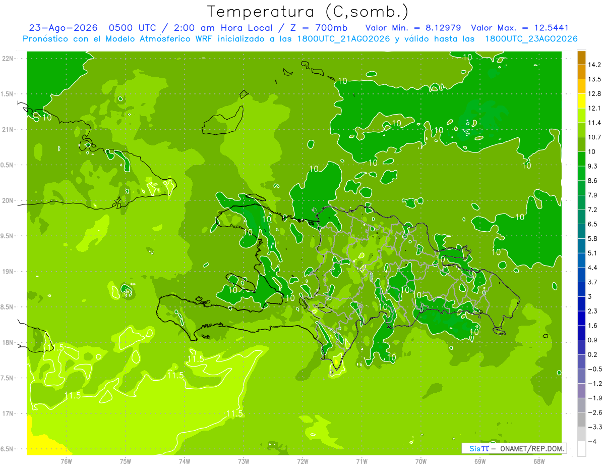Click longitude label "73W"

[244, 461]
